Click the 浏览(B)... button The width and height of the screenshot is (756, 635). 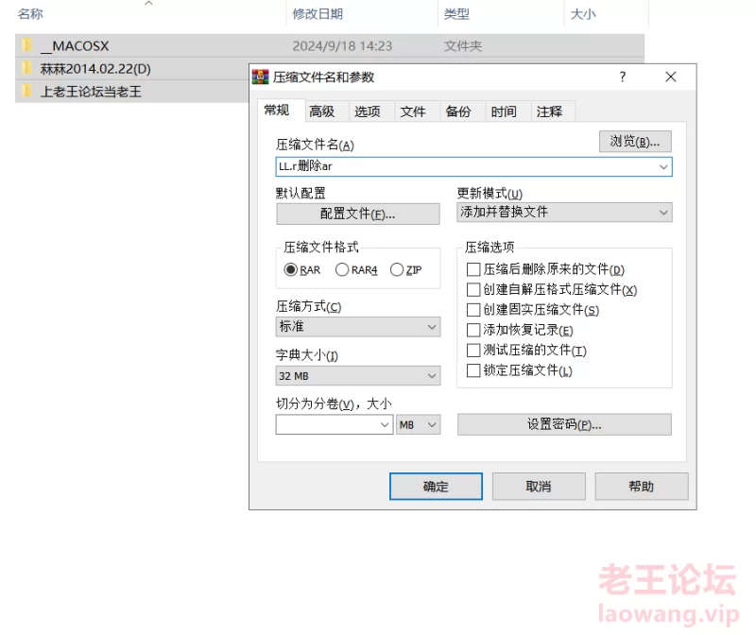coord(635,142)
